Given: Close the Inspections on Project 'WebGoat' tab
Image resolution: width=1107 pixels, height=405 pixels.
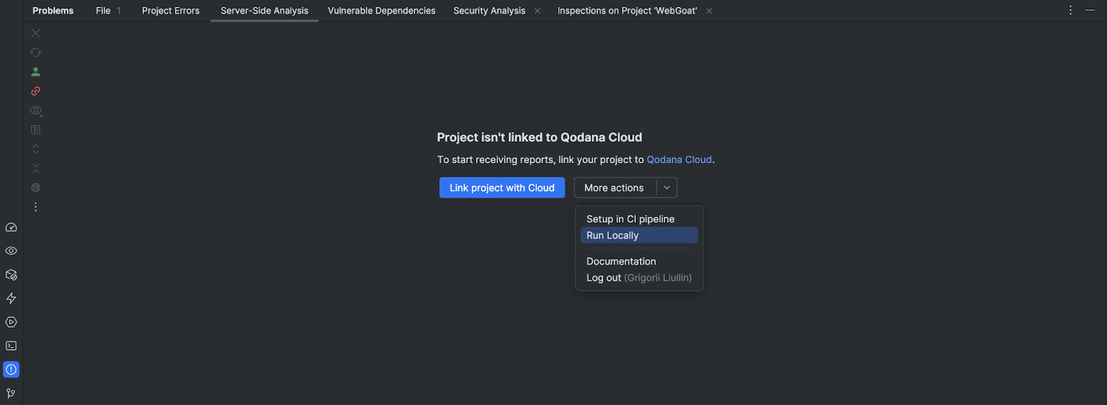Looking at the screenshot, I should [x=709, y=11].
